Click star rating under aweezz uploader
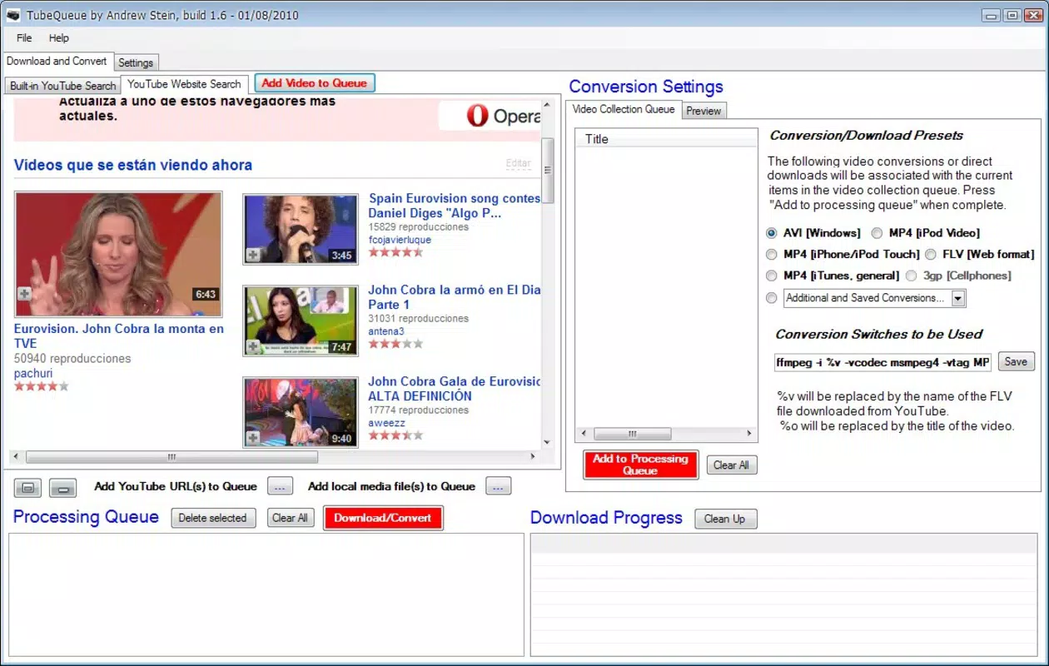Screen dimensions: 1049x666 (396, 435)
